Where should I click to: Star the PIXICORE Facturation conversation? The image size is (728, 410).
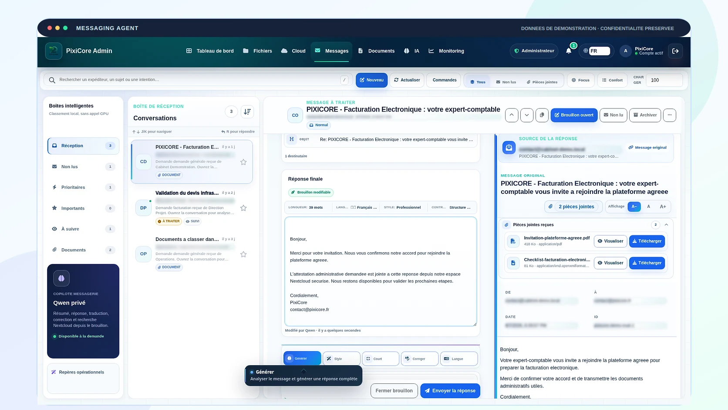tap(243, 162)
